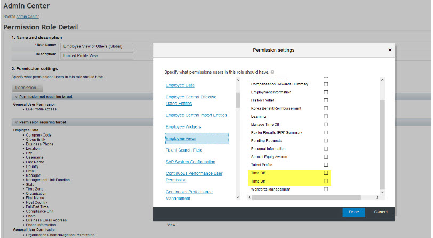Enable Manage Time Off checkbox
433x238 pixels.
326,124
